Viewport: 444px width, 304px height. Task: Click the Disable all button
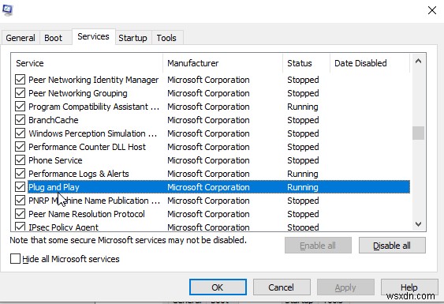coord(392,246)
